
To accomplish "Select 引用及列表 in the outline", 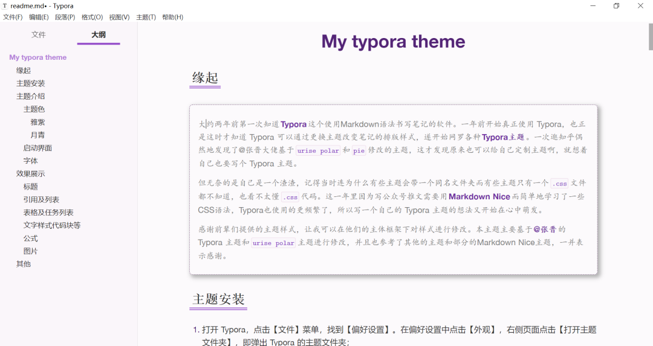I will 41,199.
